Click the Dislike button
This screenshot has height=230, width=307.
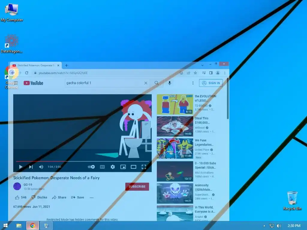click(39, 197)
